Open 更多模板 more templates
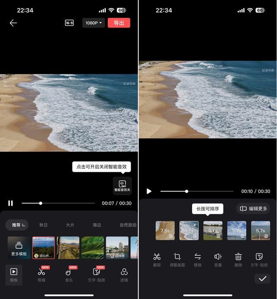This screenshot has height=299, width=277. [x=19, y=248]
